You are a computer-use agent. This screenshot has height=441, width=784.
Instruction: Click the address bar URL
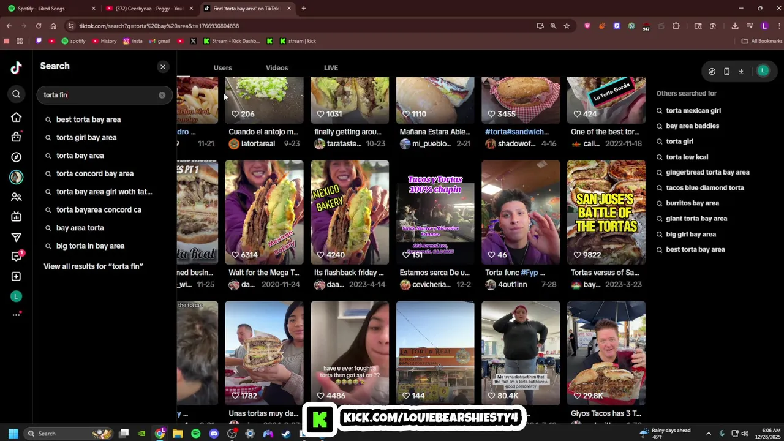click(x=159, y=26)
